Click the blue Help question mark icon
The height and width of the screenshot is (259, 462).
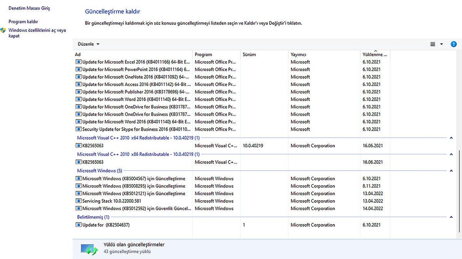click(454, 44)
